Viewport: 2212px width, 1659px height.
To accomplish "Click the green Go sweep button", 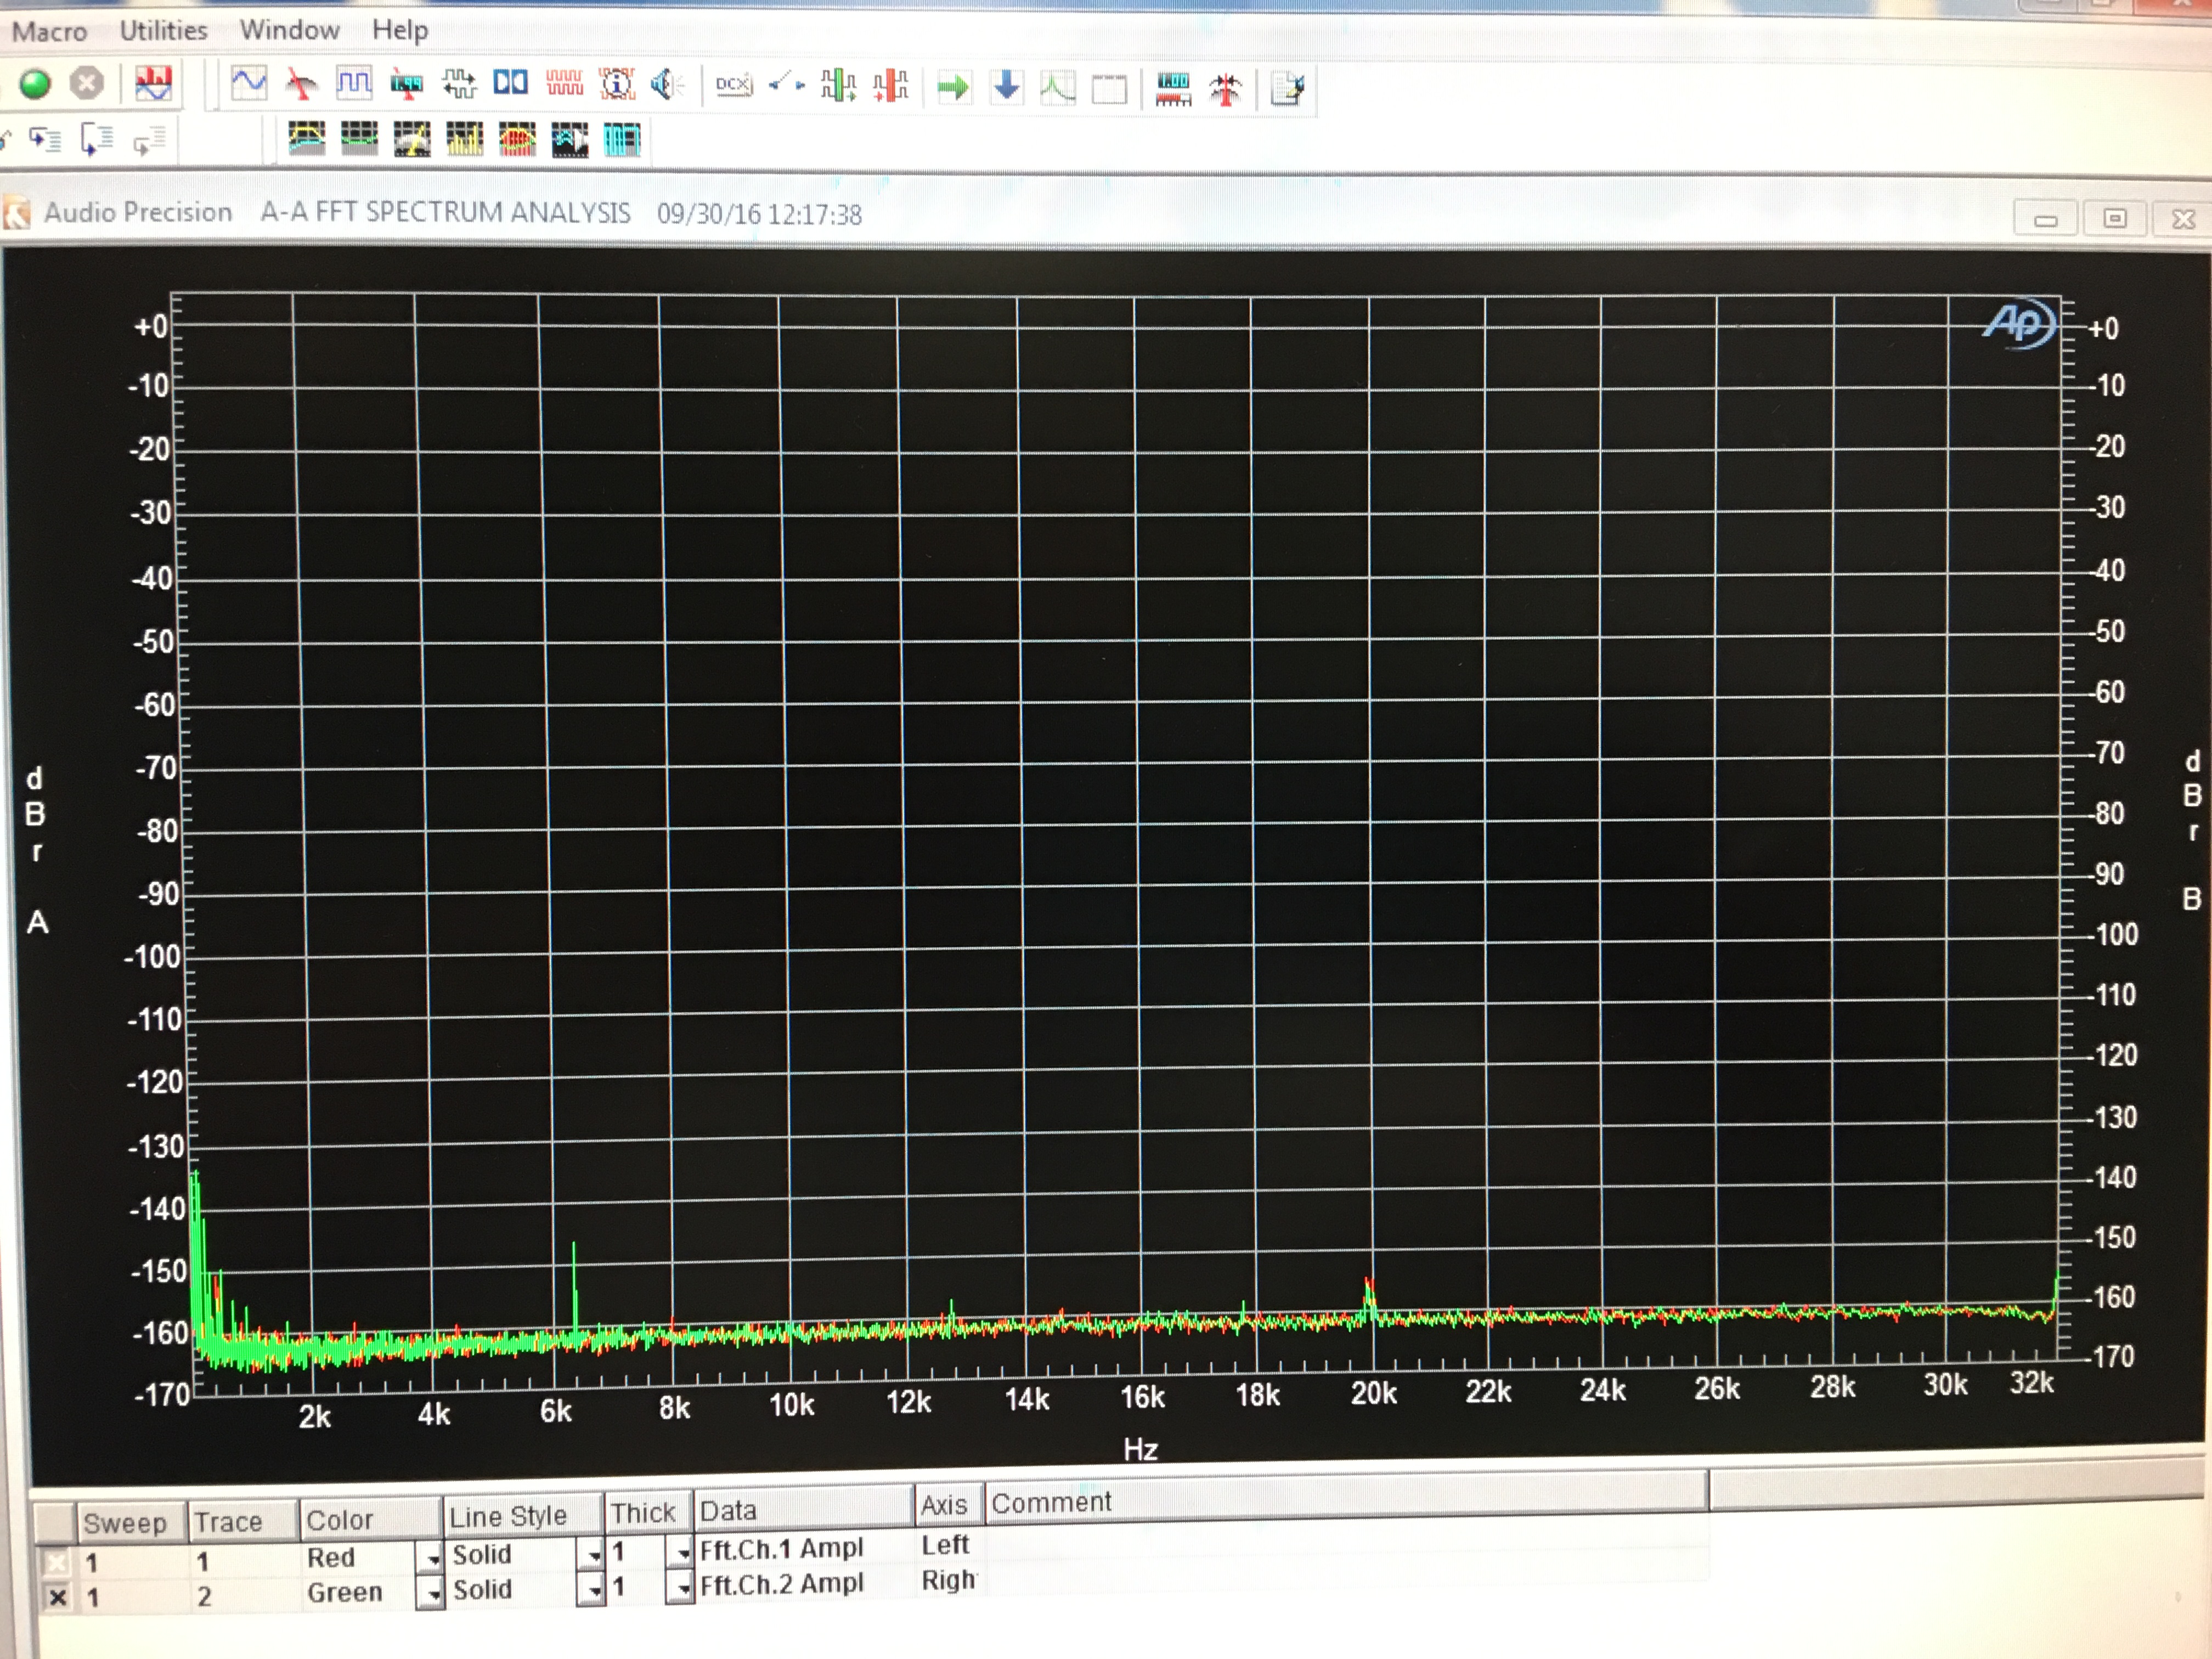I will point(35,84).
